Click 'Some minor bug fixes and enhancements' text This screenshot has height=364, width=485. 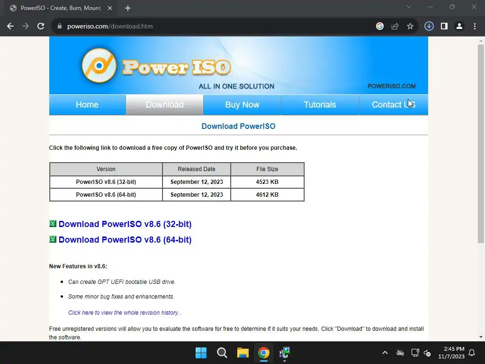click(121, 297)
